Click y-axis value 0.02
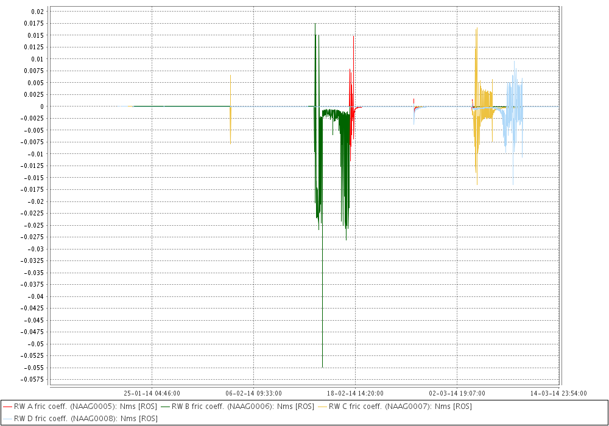 coord(38,12)
